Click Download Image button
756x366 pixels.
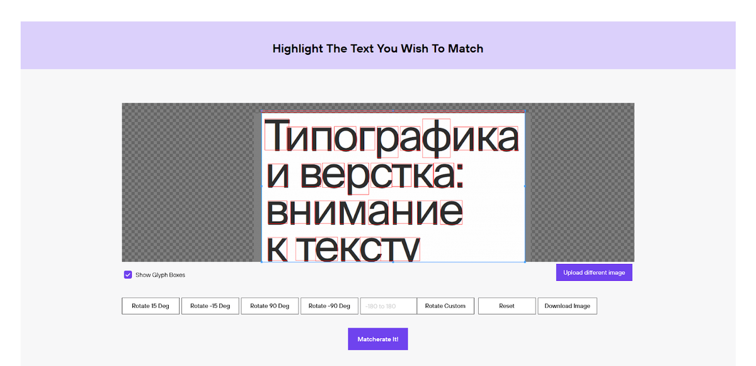tap(568, 306)
